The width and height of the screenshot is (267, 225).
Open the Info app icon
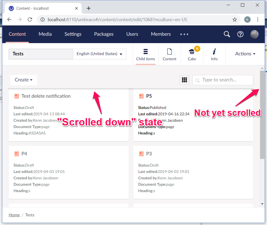click(x=214, y=54)
